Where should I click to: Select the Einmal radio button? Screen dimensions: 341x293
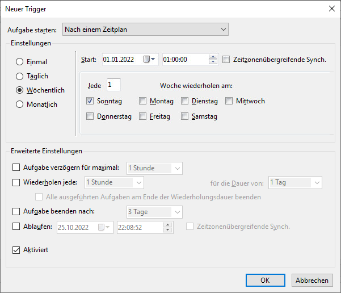point(19,61)
